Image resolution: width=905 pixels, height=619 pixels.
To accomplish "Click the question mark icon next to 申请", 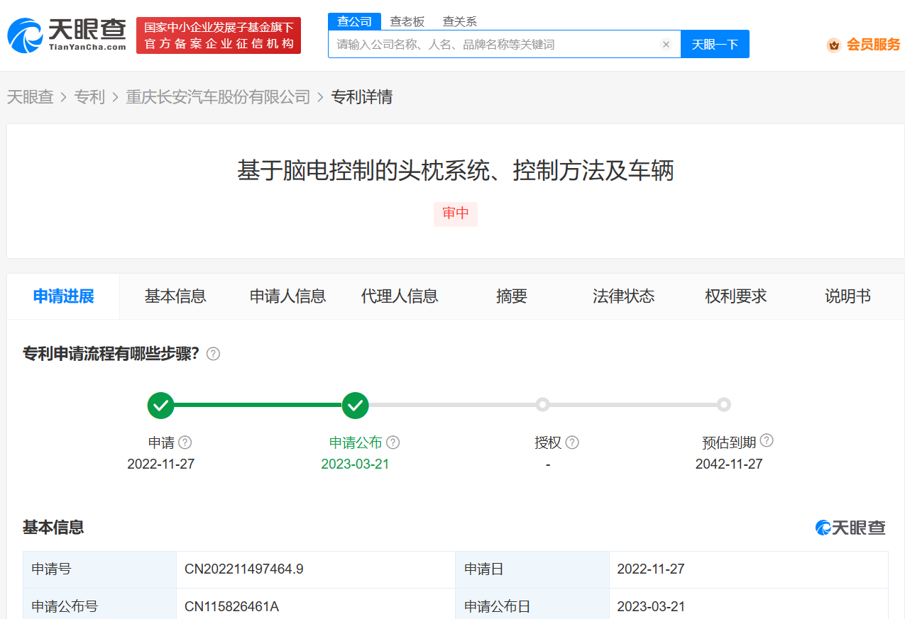I will 185,442.
